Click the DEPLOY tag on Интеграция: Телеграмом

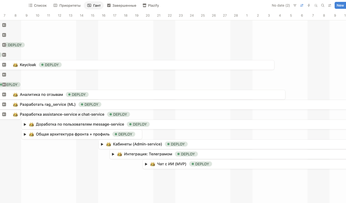tap(186, 154)
